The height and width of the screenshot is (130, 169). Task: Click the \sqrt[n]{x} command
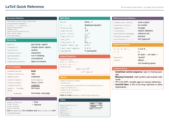tap(66, 31)
